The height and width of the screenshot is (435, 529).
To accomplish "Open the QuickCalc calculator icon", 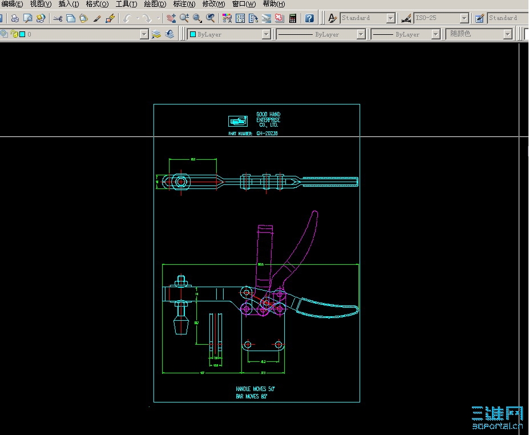I will pos(293,18).
